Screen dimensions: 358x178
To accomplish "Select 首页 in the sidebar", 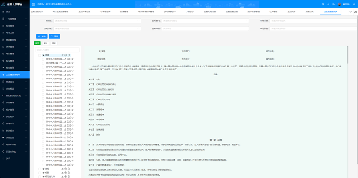I will pyautogui.click(x=15, y=12).
